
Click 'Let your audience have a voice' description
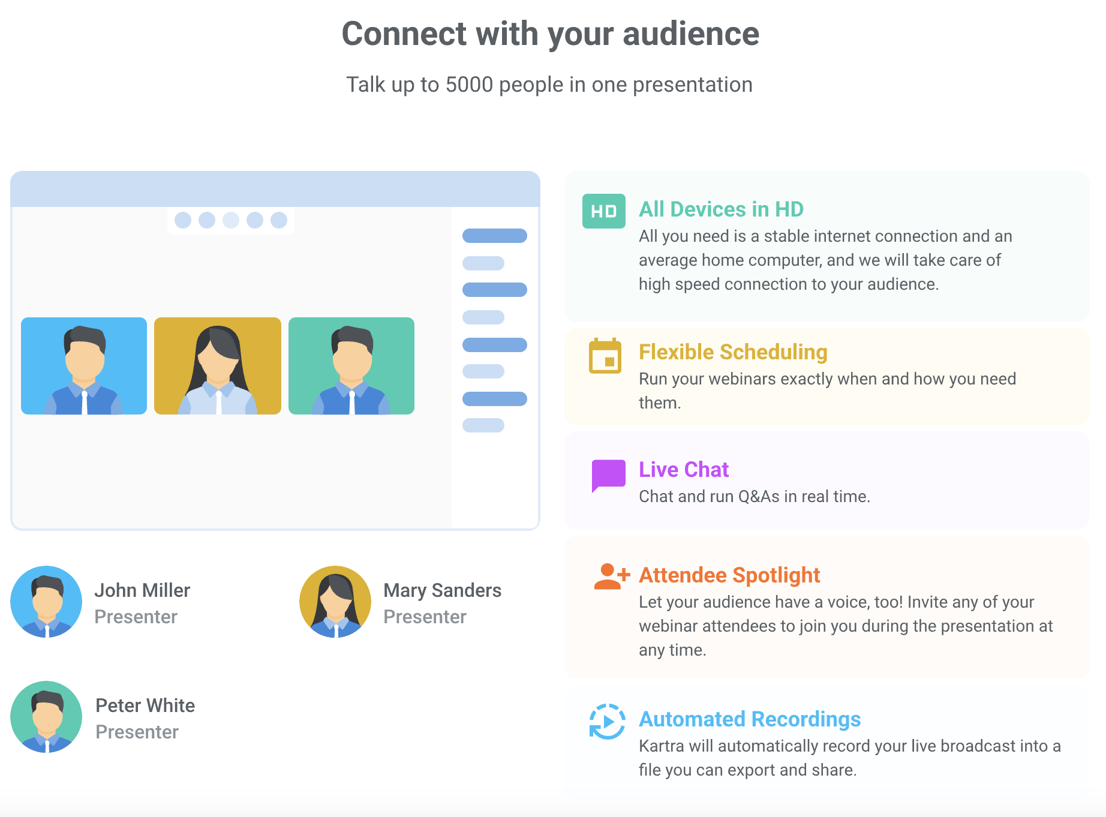point(846,626)
